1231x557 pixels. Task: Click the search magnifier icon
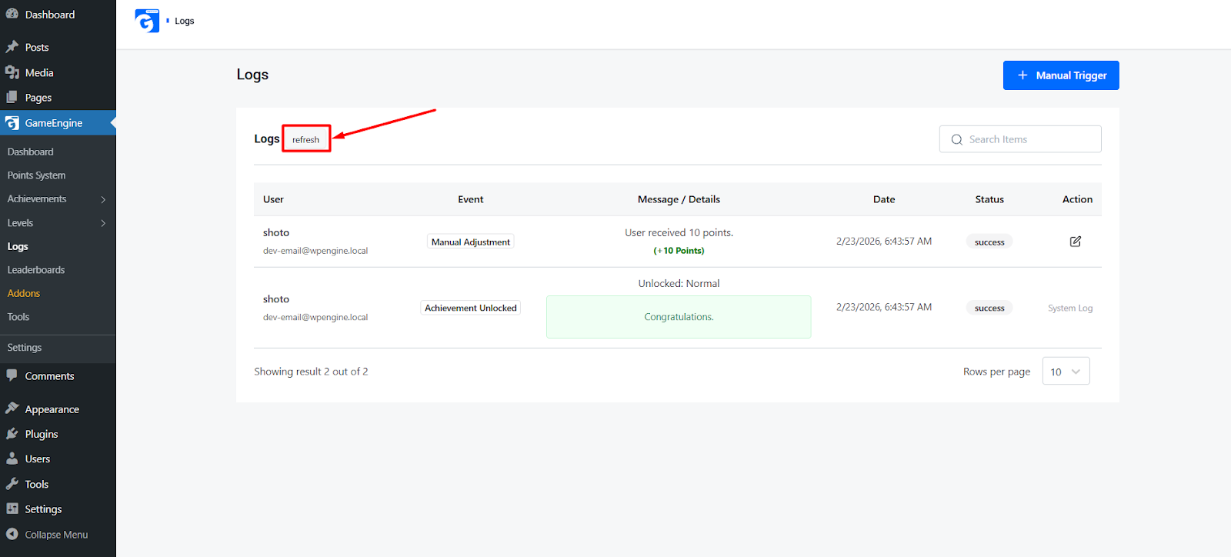tap(957, 139)
